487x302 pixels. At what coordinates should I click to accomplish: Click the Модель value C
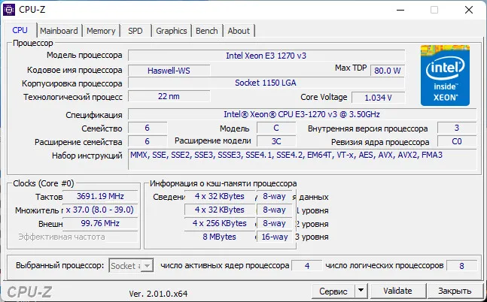(x=276, y=128)
